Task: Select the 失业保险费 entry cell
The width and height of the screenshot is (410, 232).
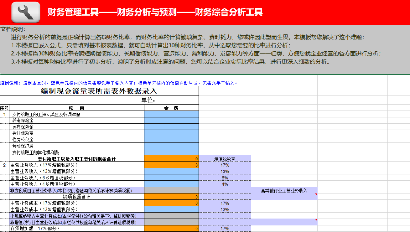Action: click(171, 133)
